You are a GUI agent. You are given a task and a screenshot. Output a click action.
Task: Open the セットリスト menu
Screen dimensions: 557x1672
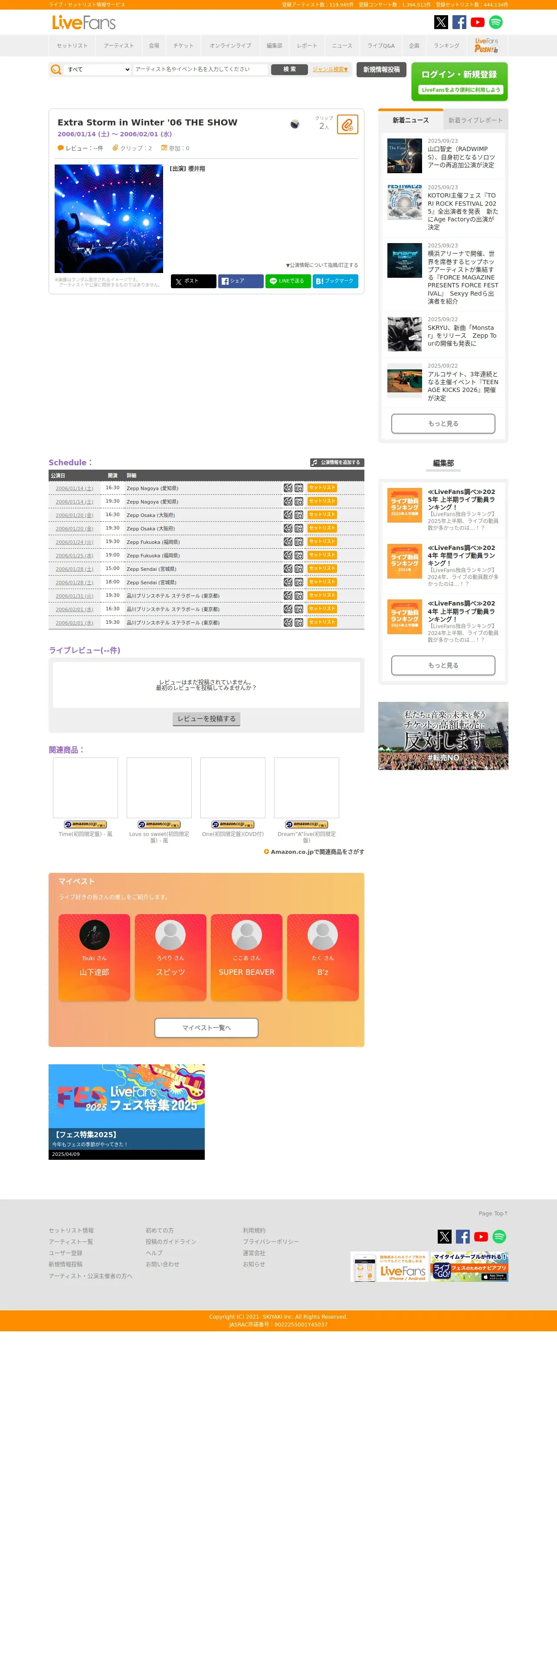tap(72, 46)
